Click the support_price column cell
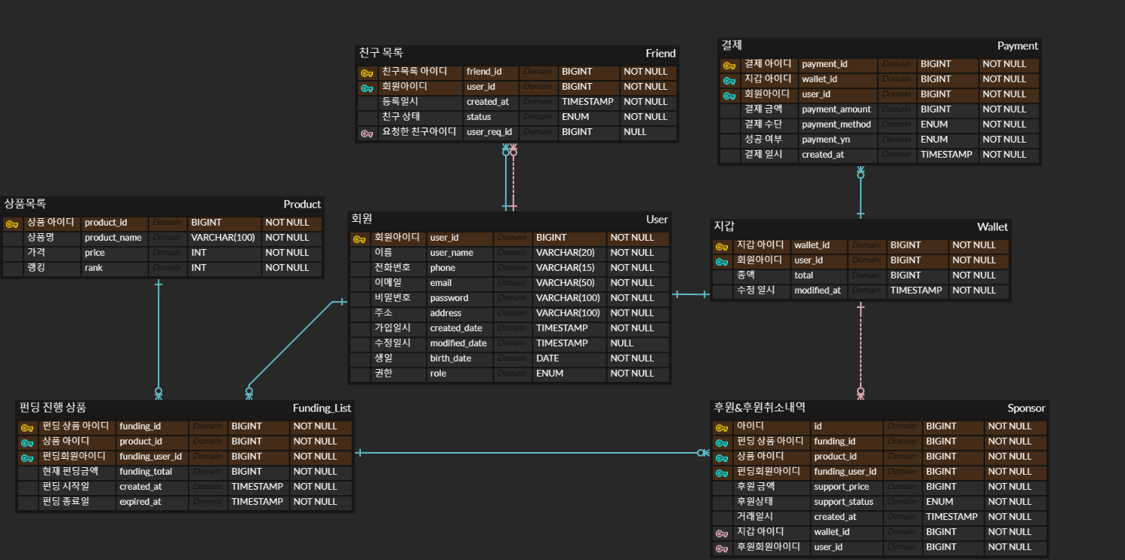This screenshot has width=1125, height=560. (846, 487)
